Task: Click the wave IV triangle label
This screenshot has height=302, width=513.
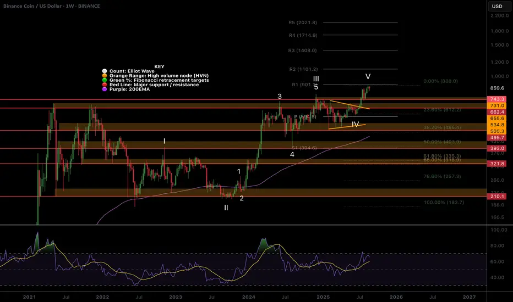Action: click(356, 125)
